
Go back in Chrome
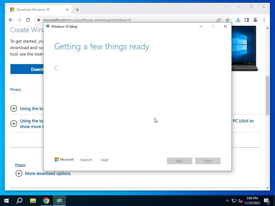coord(11,20)
